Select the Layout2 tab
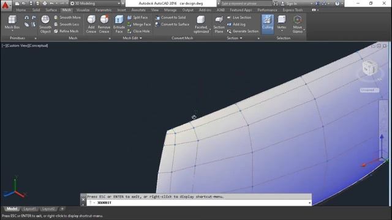Image resolution: width=392 pixels, height=220 pixels. (48, 209)
